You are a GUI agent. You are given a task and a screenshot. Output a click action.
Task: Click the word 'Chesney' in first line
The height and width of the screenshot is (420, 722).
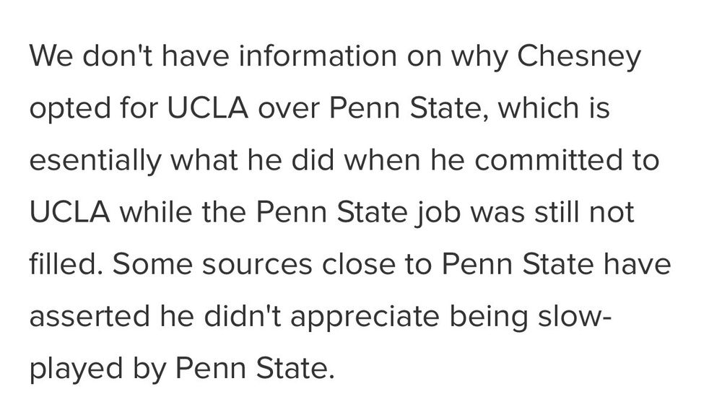click(x=579, y=56)
